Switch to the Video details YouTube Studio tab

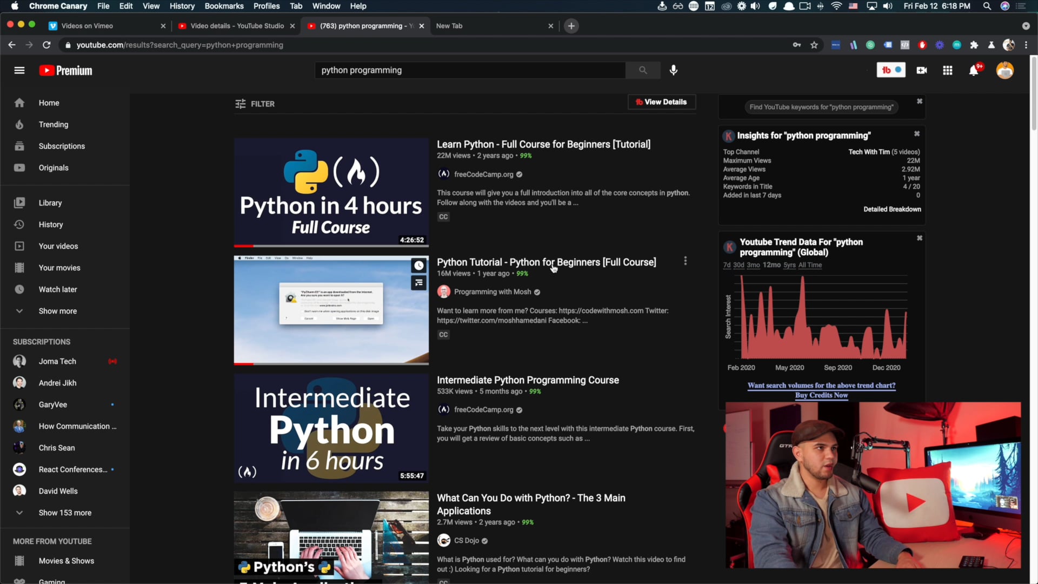(x=236, y=26)
